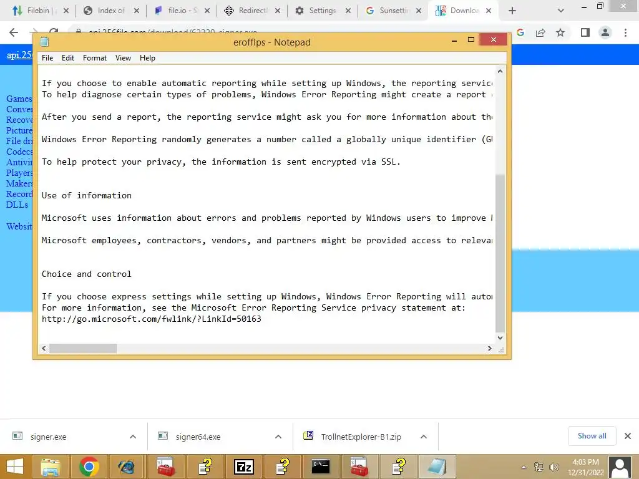Viewport: 639px width, 479px height.
Task: Open the Codecs link on the webpage
Action: point(19,152)
